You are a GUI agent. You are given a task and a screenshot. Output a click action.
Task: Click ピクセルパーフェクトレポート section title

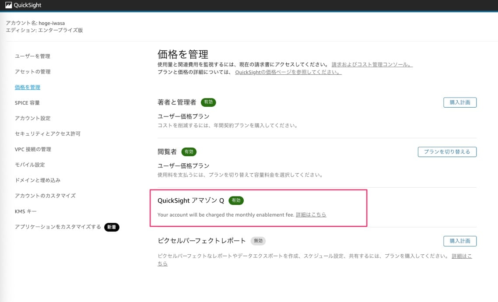coord(202,241)
